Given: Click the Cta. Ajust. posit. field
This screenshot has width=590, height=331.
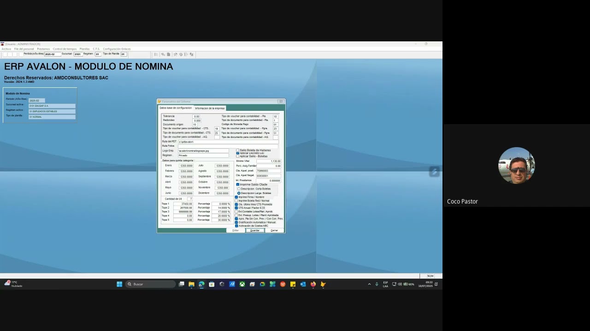Looking at the screenshot, I should tap(269, 171).
